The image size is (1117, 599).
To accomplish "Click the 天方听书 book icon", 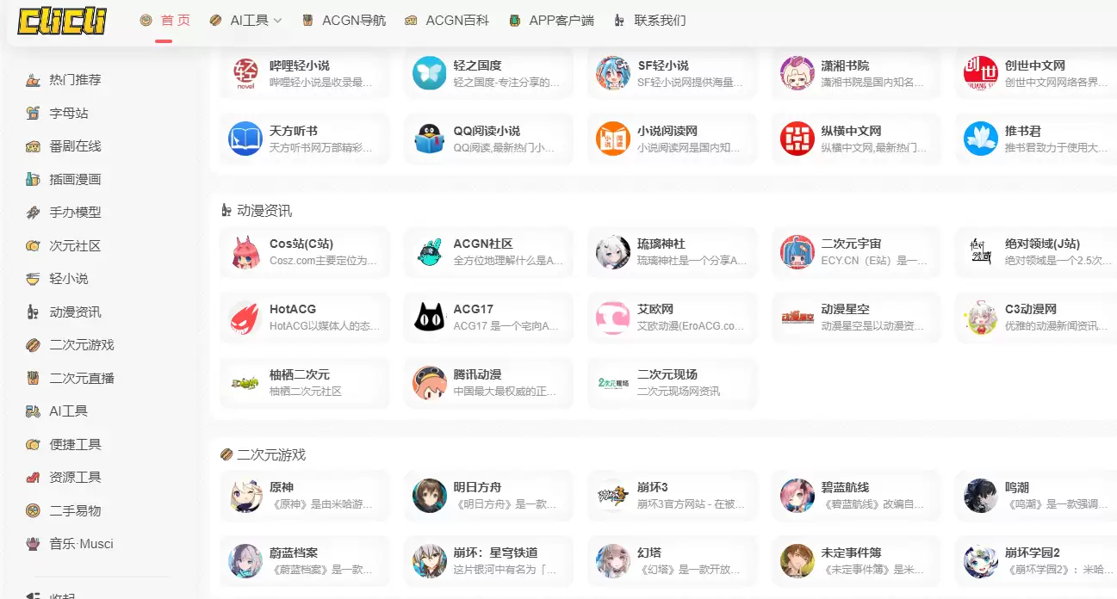I will pyautogui.click(x=245, y=139).
